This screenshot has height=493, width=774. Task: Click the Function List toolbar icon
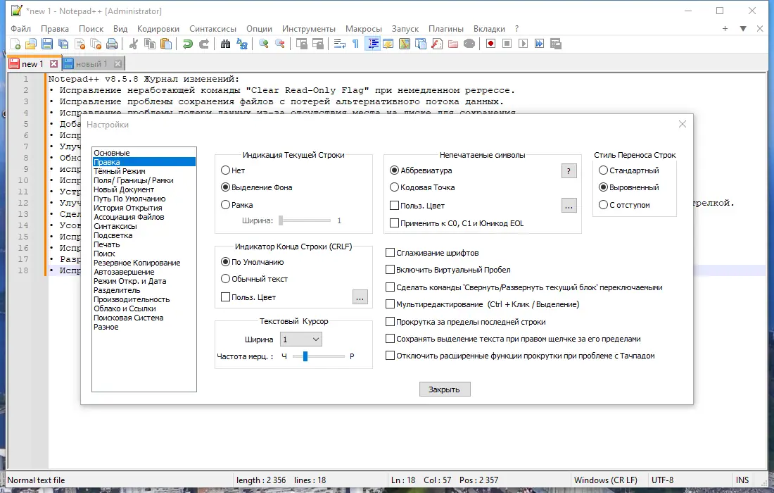tap(437, 44)
